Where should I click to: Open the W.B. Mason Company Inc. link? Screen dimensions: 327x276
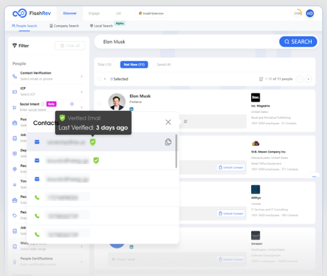point(268,152)
